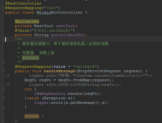This screenshot has height=123, width=162.
Task: Click e.getMessage() in logger.error
Action: pyautogui.click(x=82, y=103)
